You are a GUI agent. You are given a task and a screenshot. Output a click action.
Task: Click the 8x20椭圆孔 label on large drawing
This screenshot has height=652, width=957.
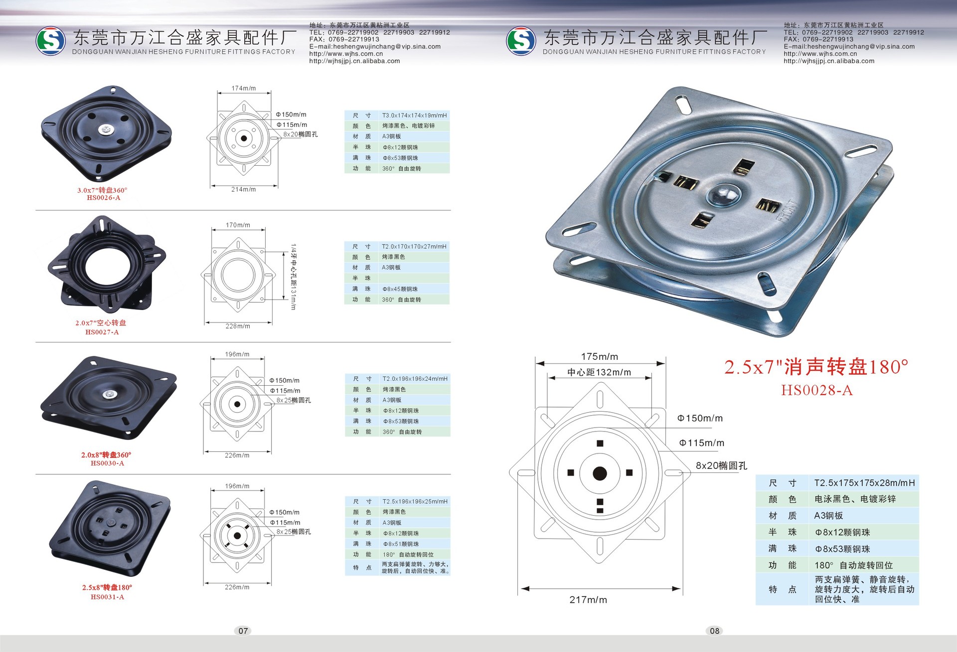pos(721,465)
